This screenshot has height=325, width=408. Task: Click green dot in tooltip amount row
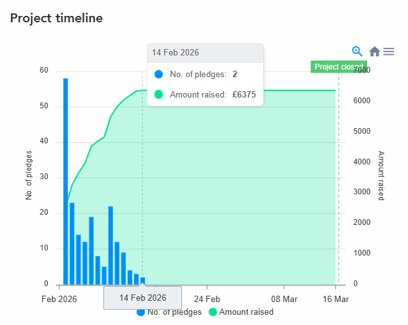tap(159, 94)
